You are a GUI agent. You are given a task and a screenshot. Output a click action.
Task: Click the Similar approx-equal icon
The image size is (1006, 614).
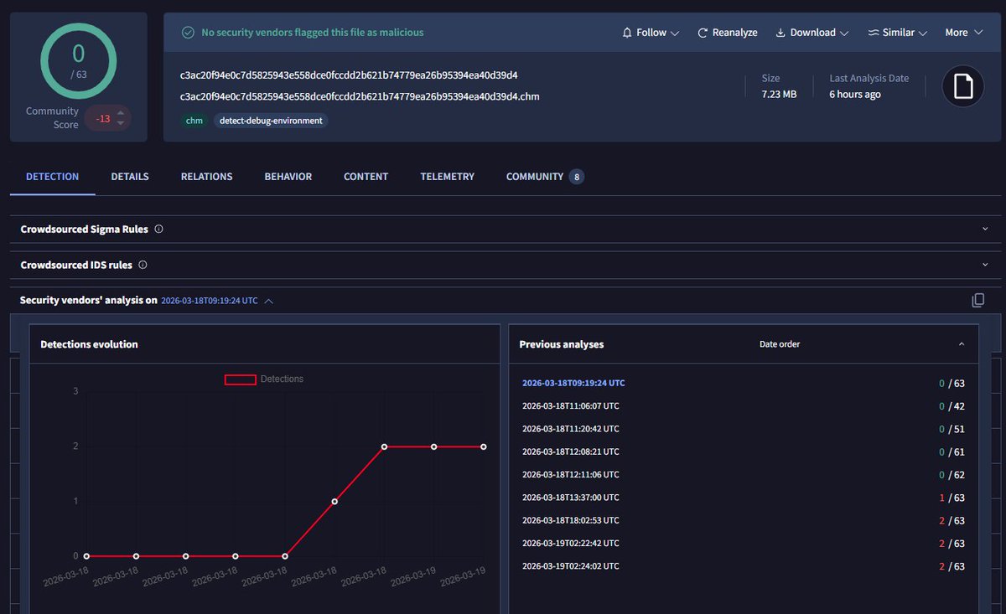[x=873, y=33]
